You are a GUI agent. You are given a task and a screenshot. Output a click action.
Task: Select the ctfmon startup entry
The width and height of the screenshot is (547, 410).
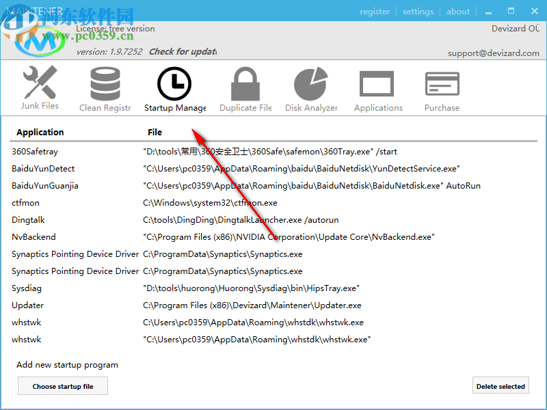[25, 203]
